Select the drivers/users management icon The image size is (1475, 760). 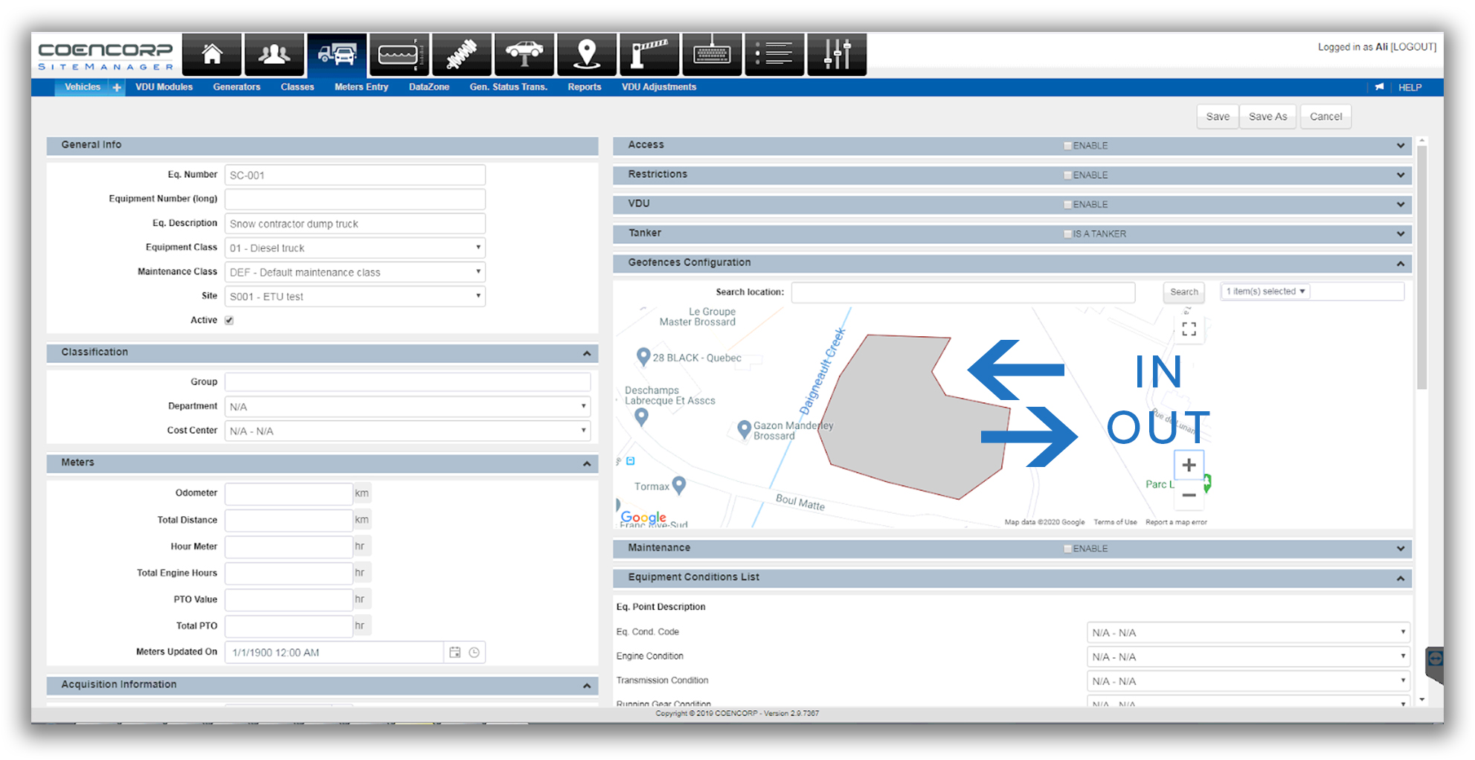pyautogui.click(x=274, y=54)
